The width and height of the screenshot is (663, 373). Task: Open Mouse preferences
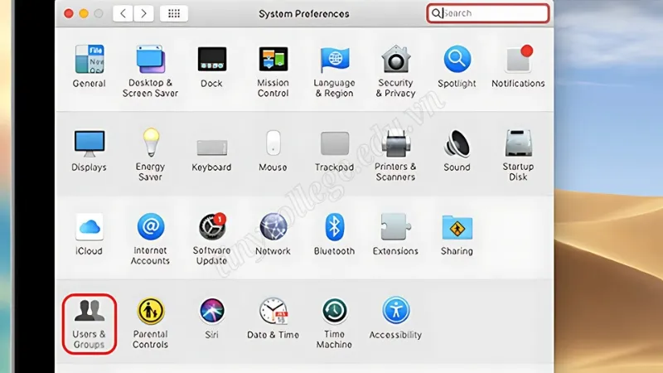(x=273, y=150)
